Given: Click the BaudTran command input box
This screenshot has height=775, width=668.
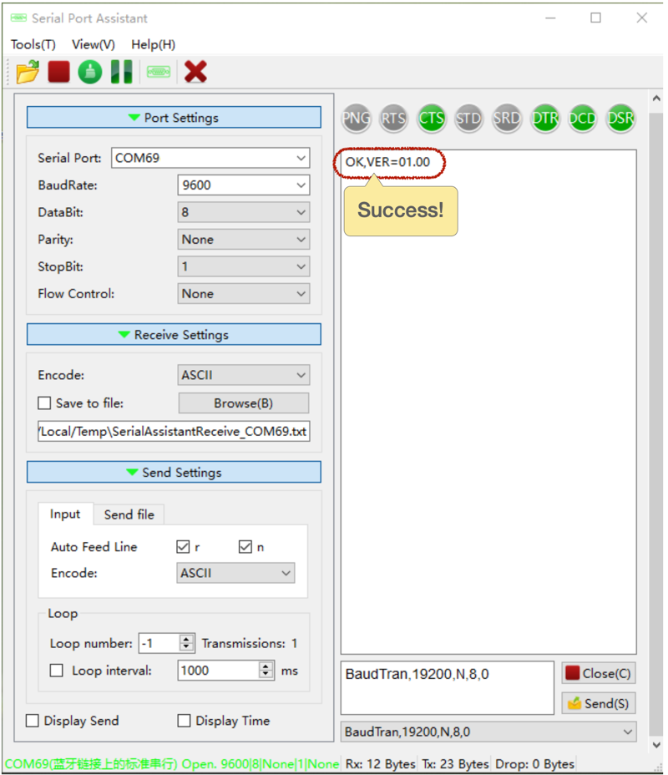Looking at the screenshot, I should 447,687.
